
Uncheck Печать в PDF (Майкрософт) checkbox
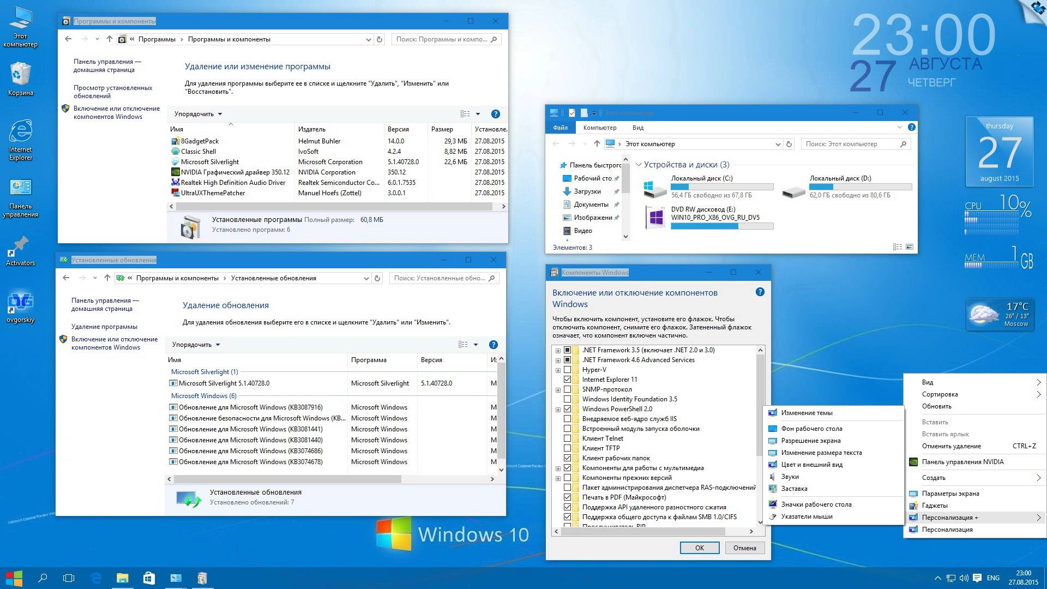point(567,497)
